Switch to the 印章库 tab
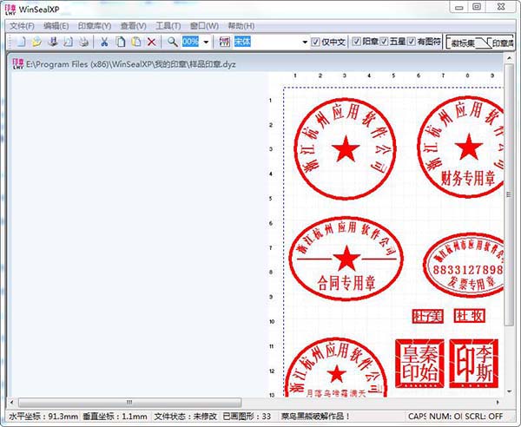This screenshot has height=427, width=521. coord(504,42)
